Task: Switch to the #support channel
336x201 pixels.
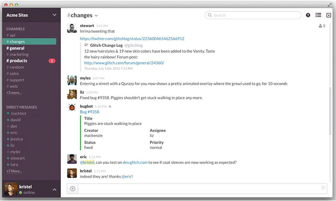Action: click(x=15, y=80)
